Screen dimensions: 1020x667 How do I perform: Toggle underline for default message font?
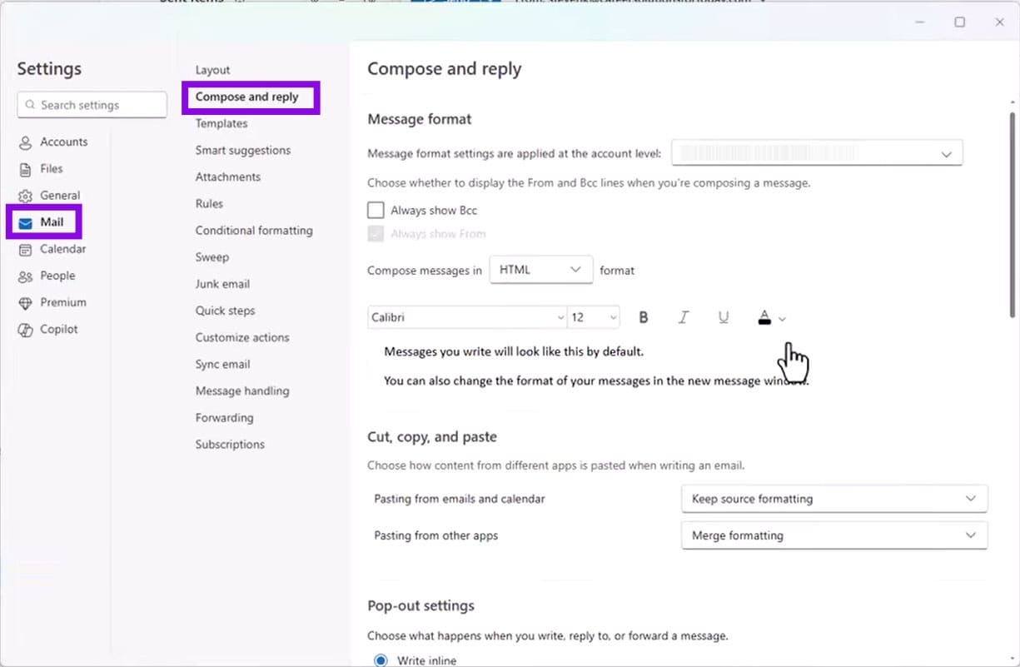[x=723, y=317]
